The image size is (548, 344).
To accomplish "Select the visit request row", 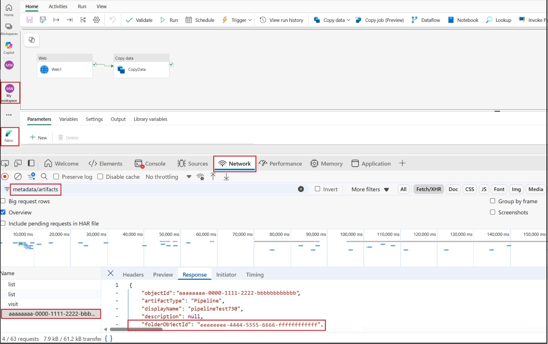I will (x=51, y=304).
